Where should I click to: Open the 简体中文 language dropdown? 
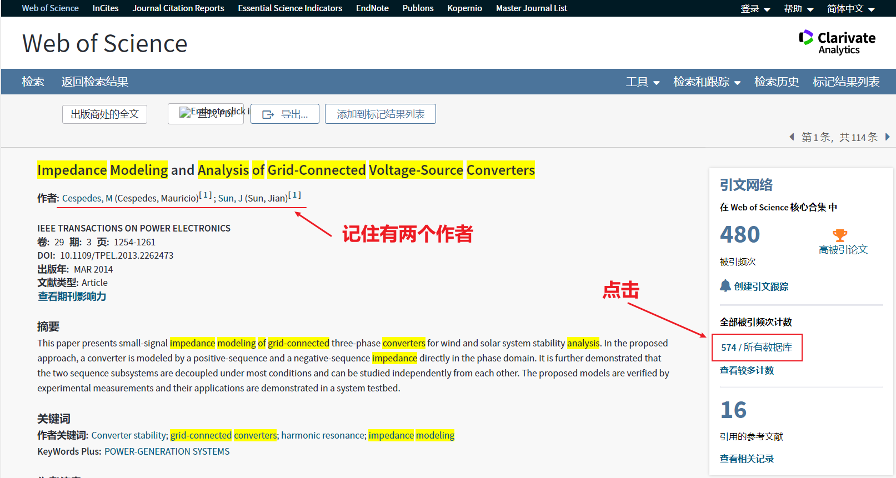pyautogui.click(x=850, y=8)
